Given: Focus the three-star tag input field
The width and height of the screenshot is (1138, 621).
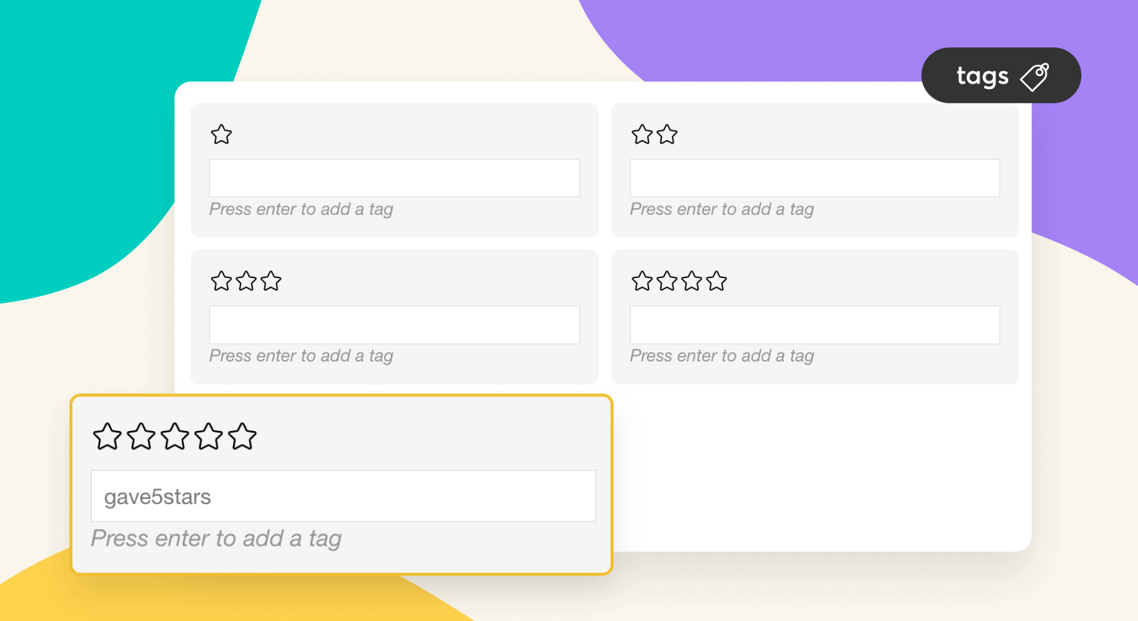Looking at the screenshot, I should coord(394,325).
